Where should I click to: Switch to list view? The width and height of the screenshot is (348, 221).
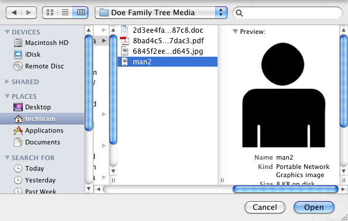click(65, 13)
